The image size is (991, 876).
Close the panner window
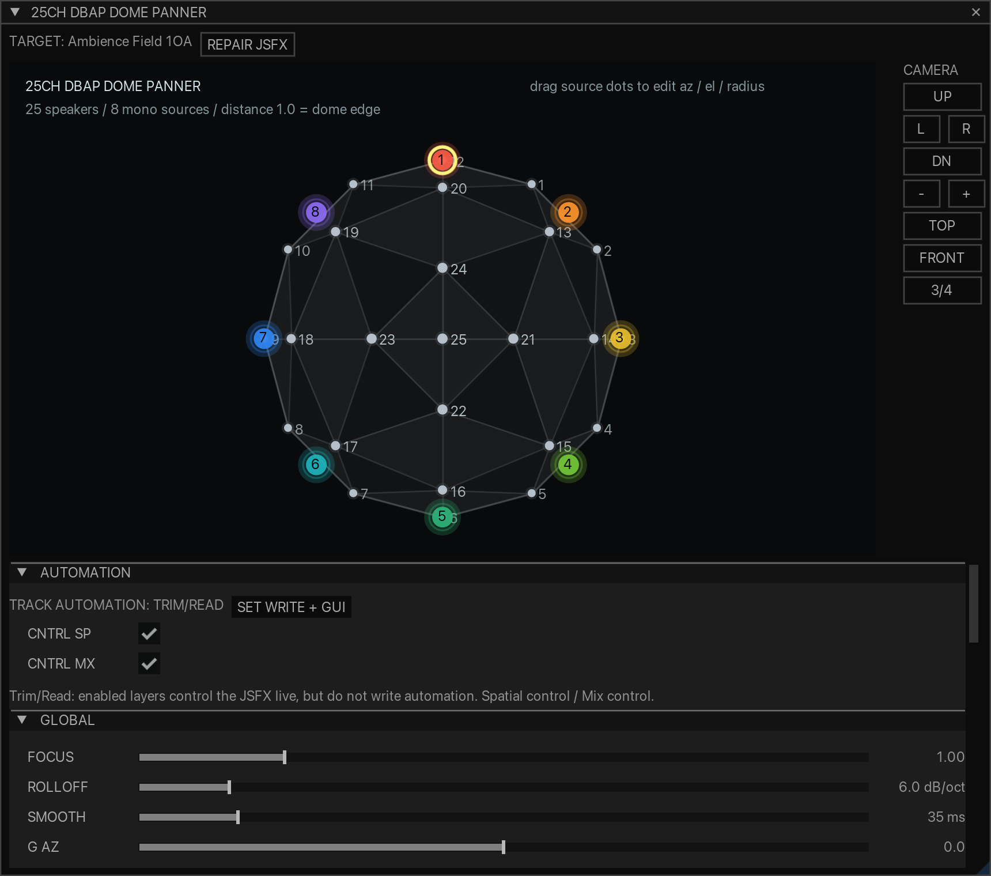point(976,12)
